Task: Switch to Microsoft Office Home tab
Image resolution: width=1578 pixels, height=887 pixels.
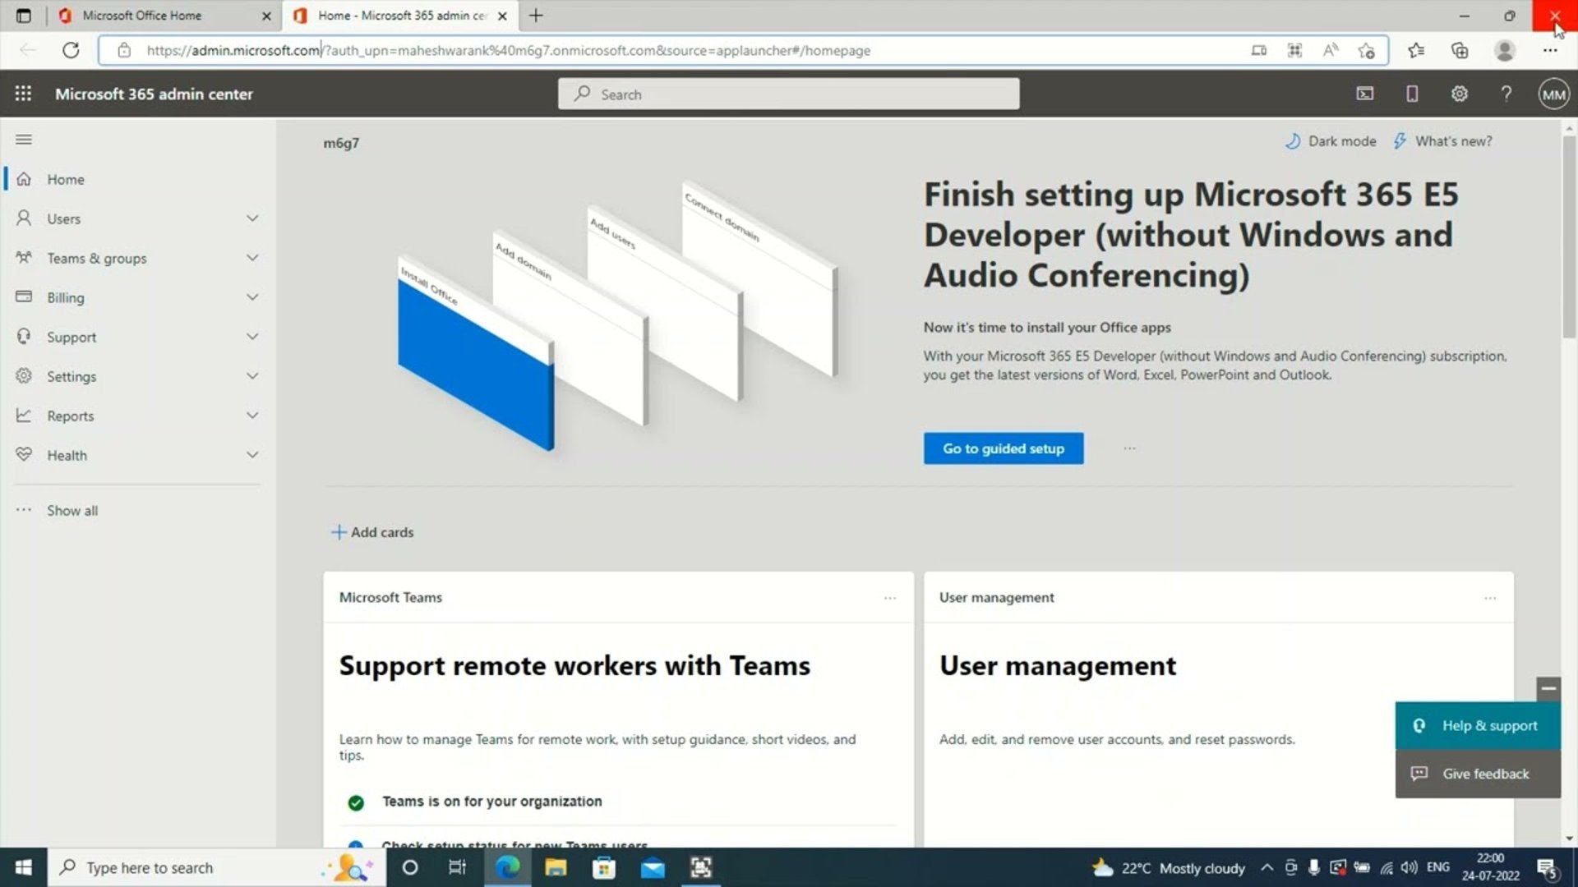Action: pyautogui.click(x=142, y=16)
